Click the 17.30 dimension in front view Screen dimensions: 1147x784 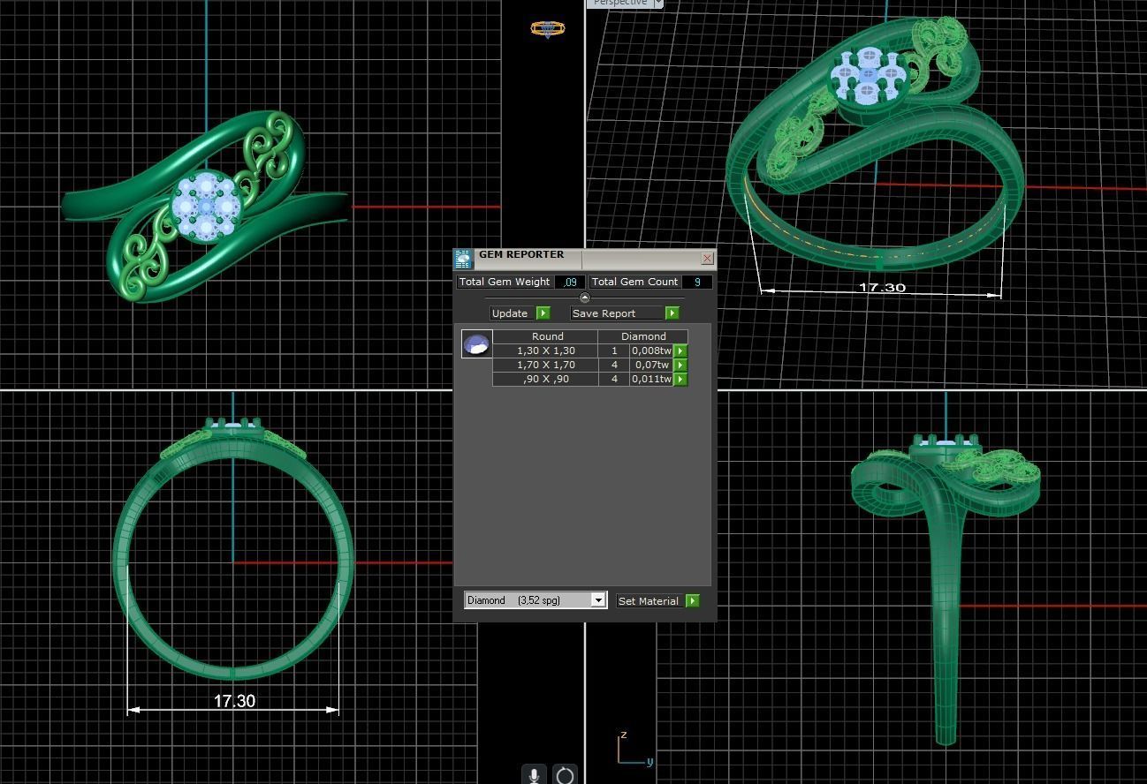point(234,701)
